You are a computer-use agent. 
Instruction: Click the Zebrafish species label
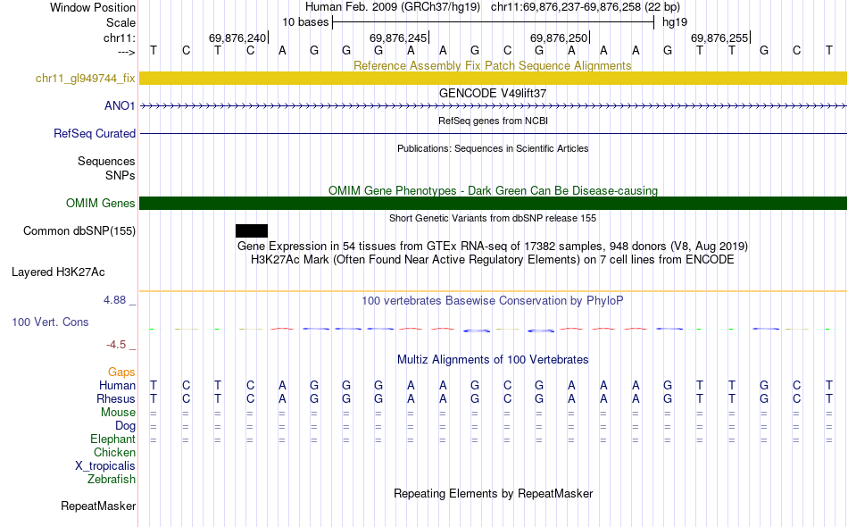[x=112, y=479]
